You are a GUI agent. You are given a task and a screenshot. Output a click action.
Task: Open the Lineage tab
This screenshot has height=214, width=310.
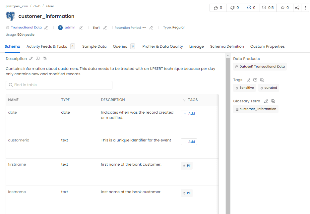click(x=196, y=46)
